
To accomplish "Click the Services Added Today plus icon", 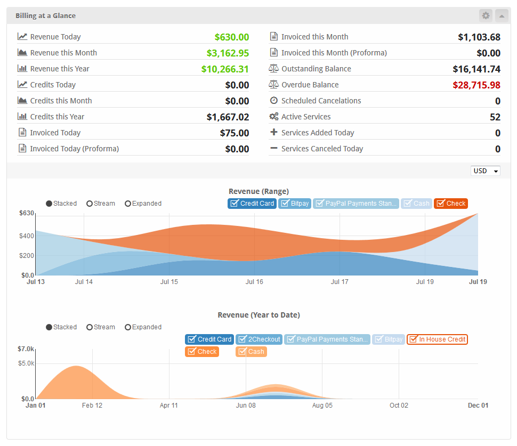I will 273,133.
